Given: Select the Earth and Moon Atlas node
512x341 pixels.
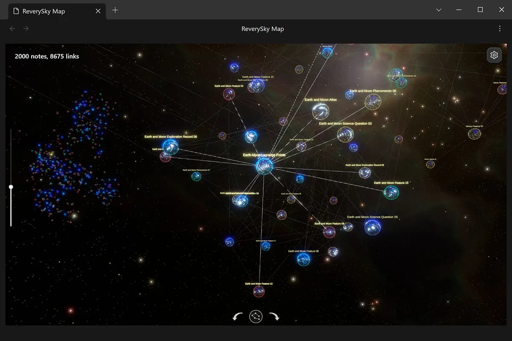Looking at the screenshot, I should (320, 111).
